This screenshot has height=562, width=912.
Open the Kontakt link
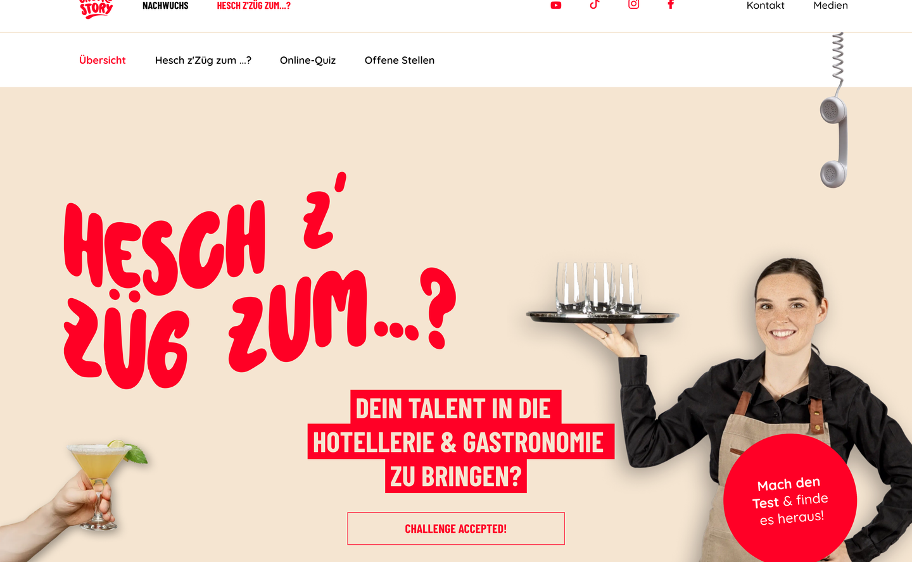tap(765, 6)
